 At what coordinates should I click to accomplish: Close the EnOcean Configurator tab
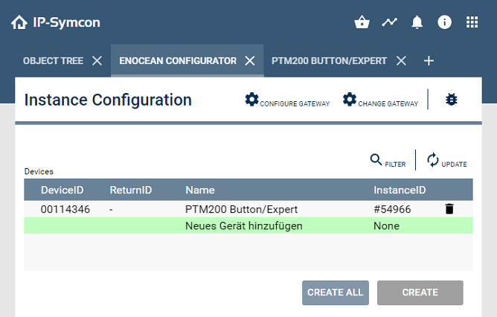[x=250, y=61]
